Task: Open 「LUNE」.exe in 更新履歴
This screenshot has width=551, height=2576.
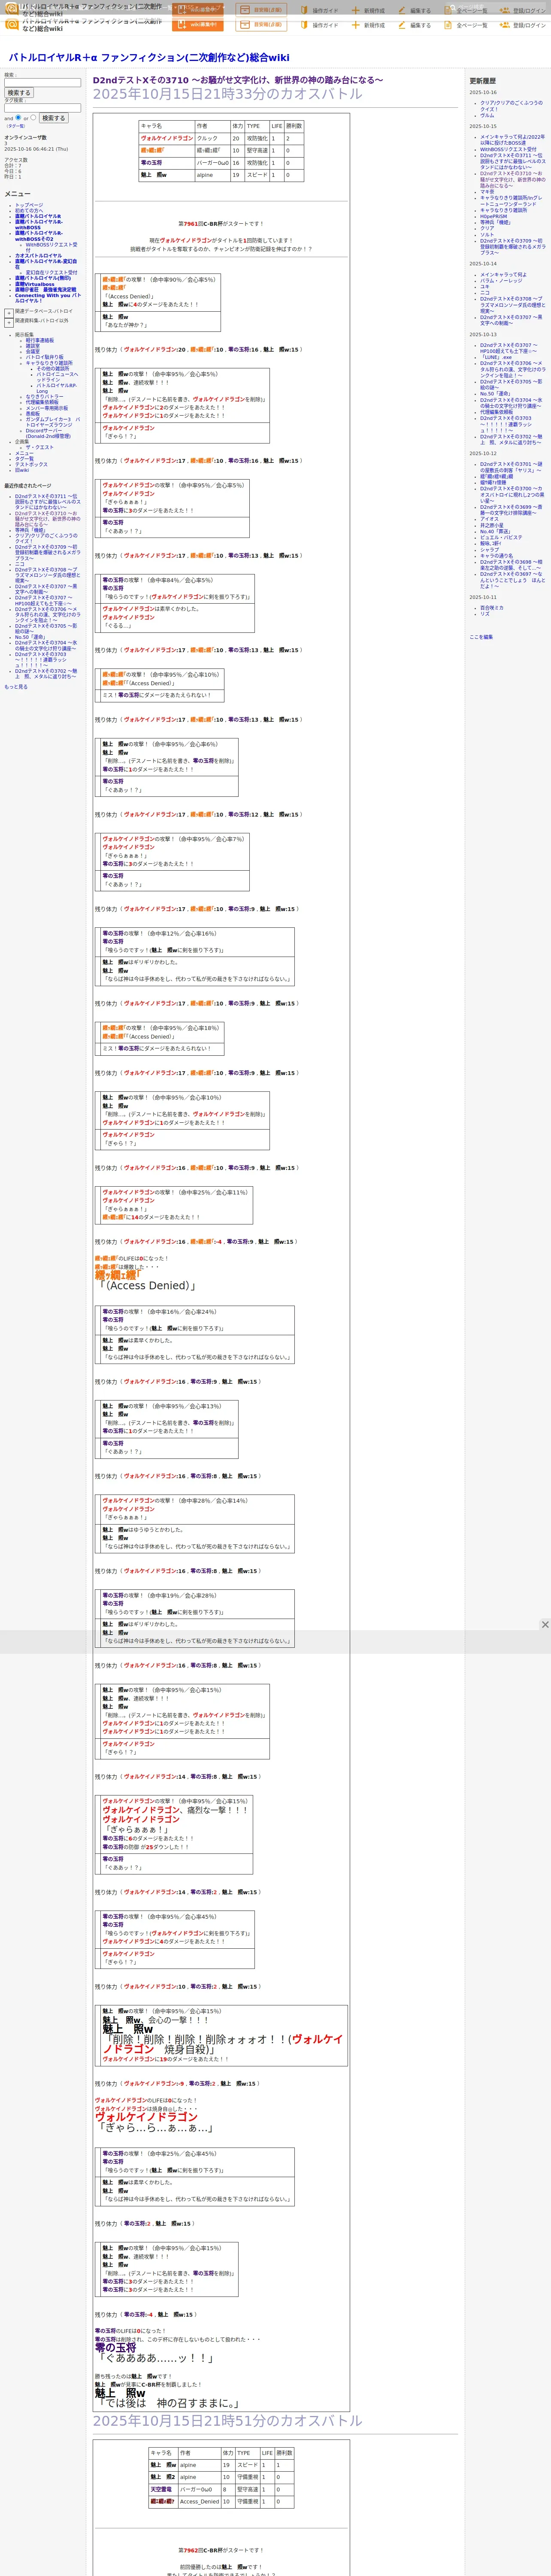Action: pyautogui.click(x=497, y=357)
